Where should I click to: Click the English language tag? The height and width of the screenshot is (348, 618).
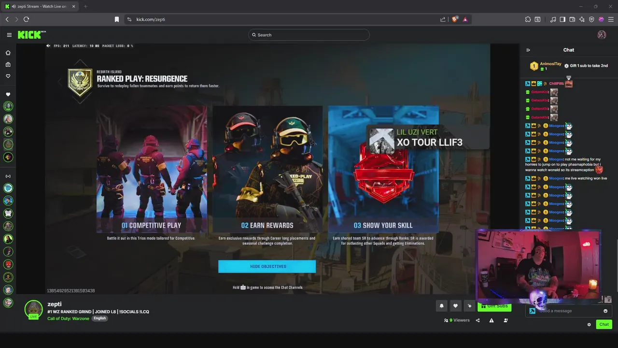click(x=99, y=318)
